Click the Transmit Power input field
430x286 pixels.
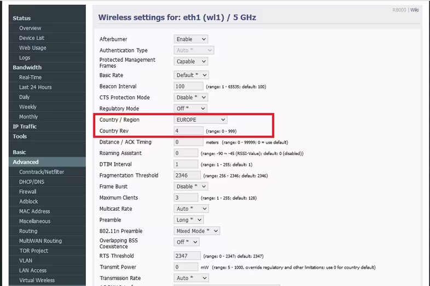pos(186,267)
